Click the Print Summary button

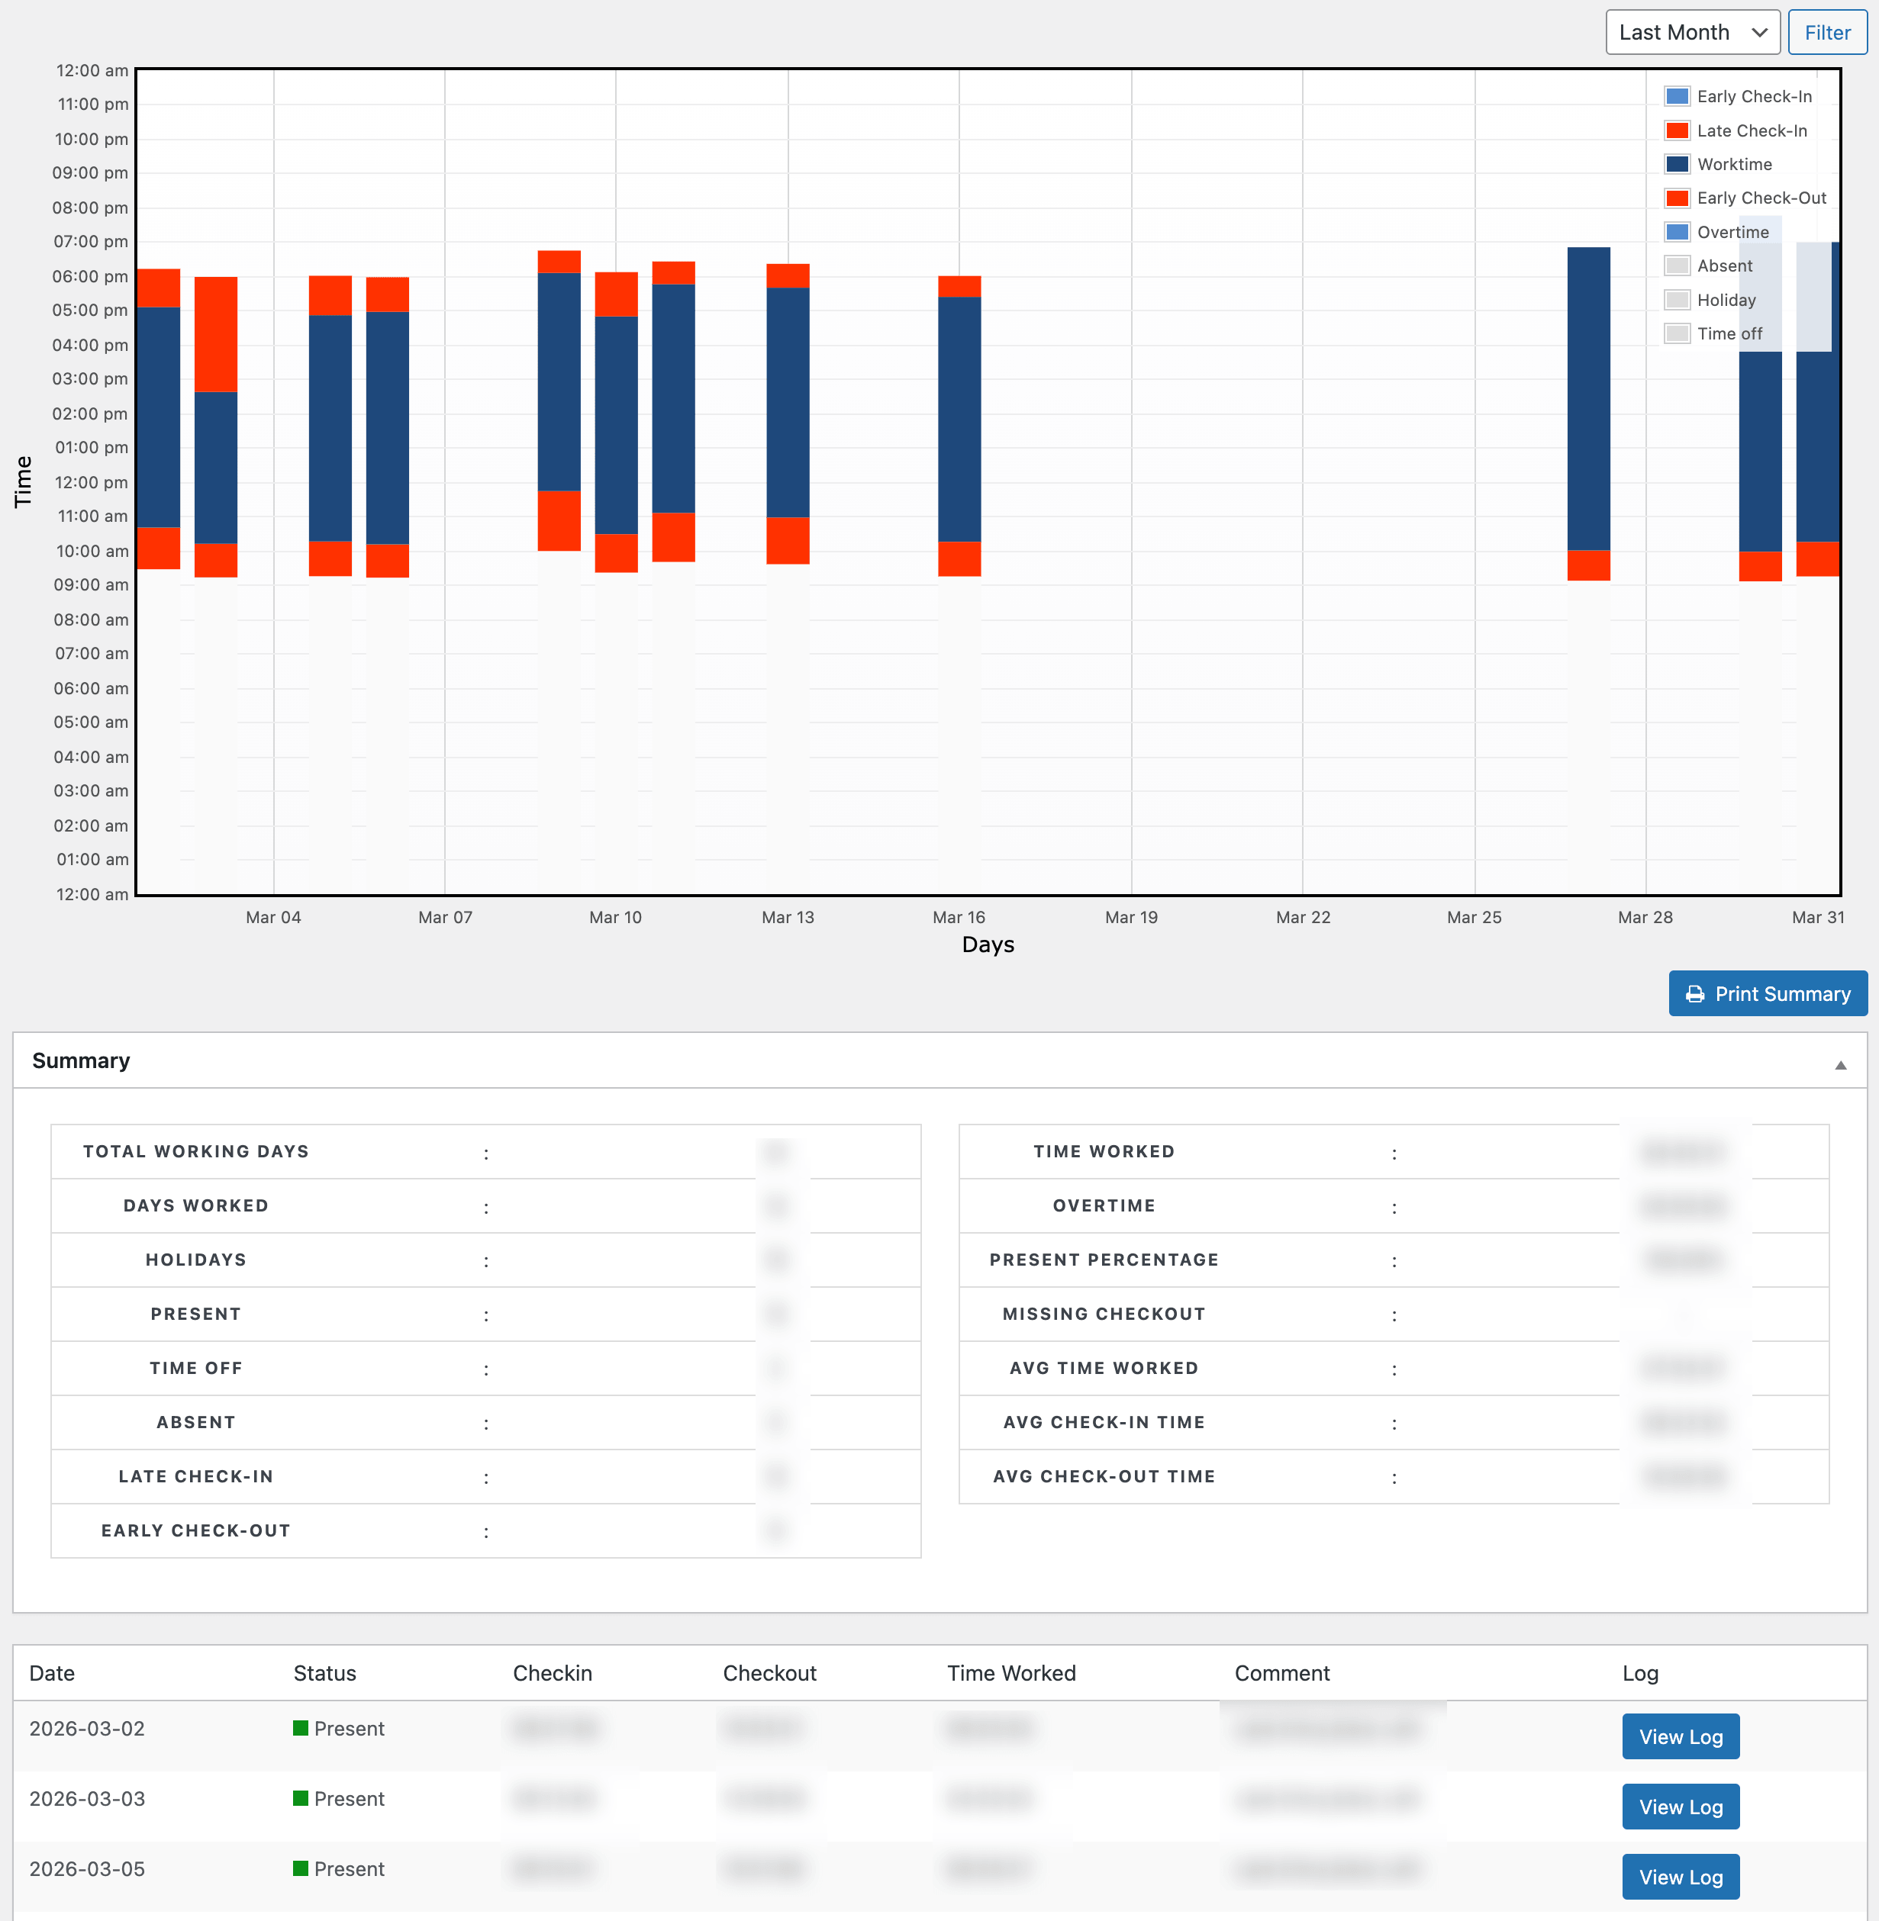coord(1767,993)
